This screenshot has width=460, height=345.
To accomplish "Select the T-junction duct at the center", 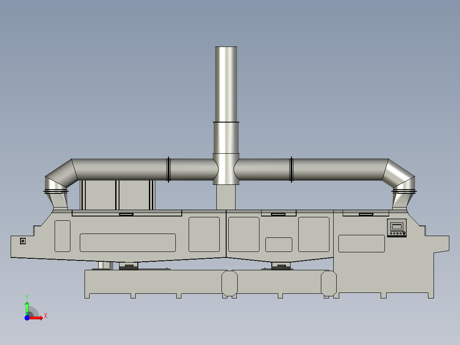I will point(226,169).
